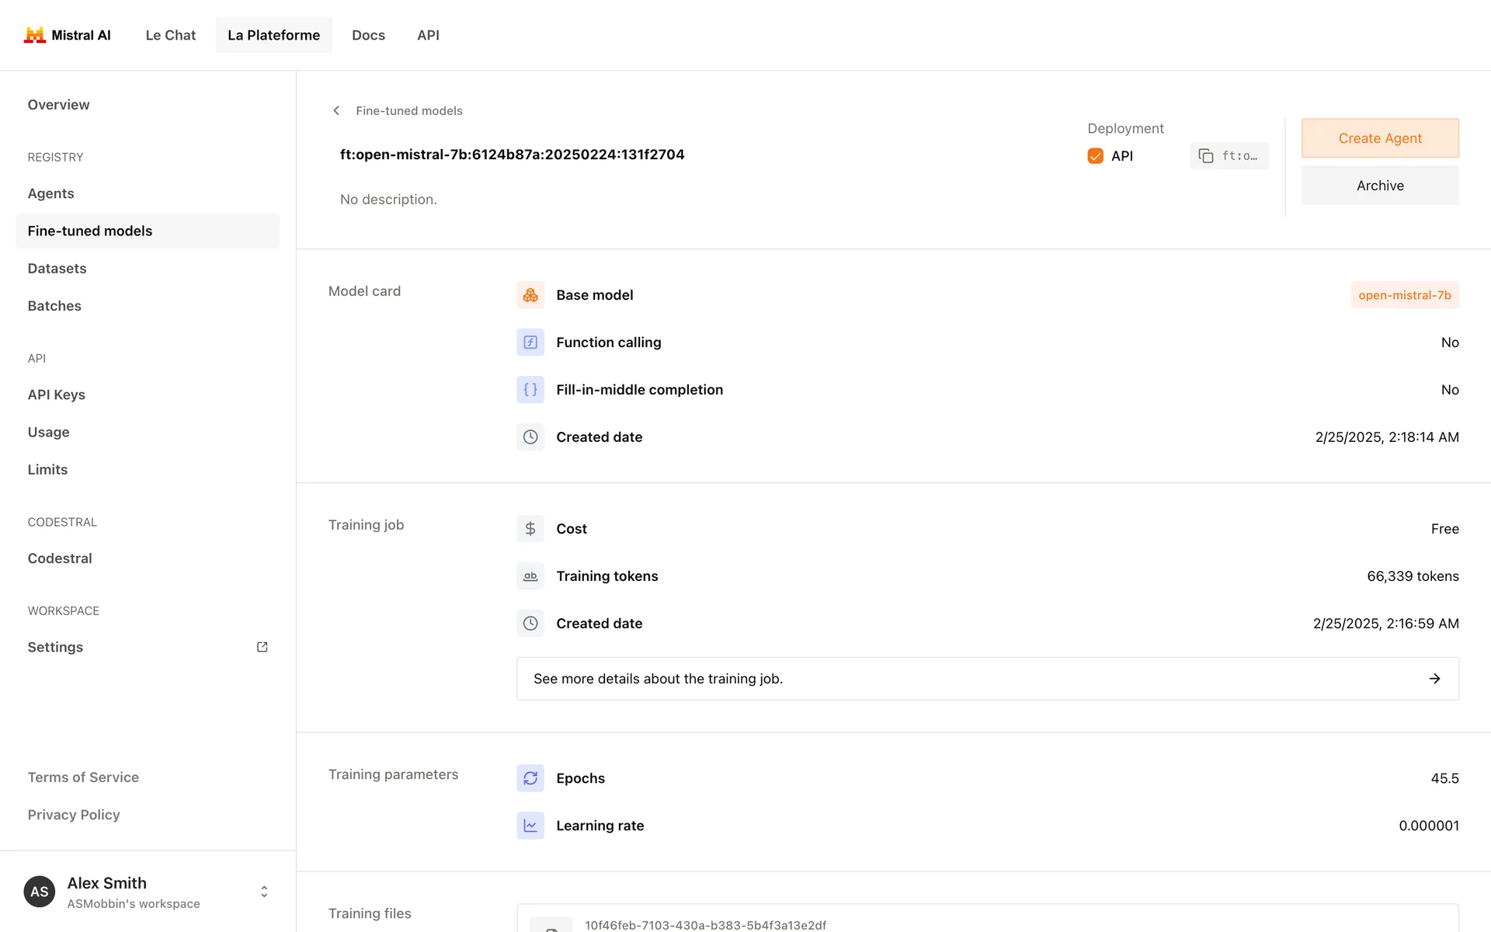This screenshot has width=1491, height=932.
Task: Open the Privacy Policy link
Action: [74, 815]
